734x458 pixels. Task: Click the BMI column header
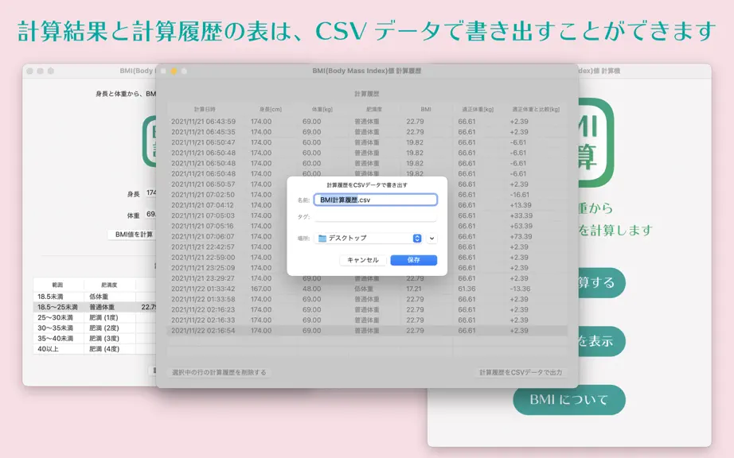click(426, 110)
